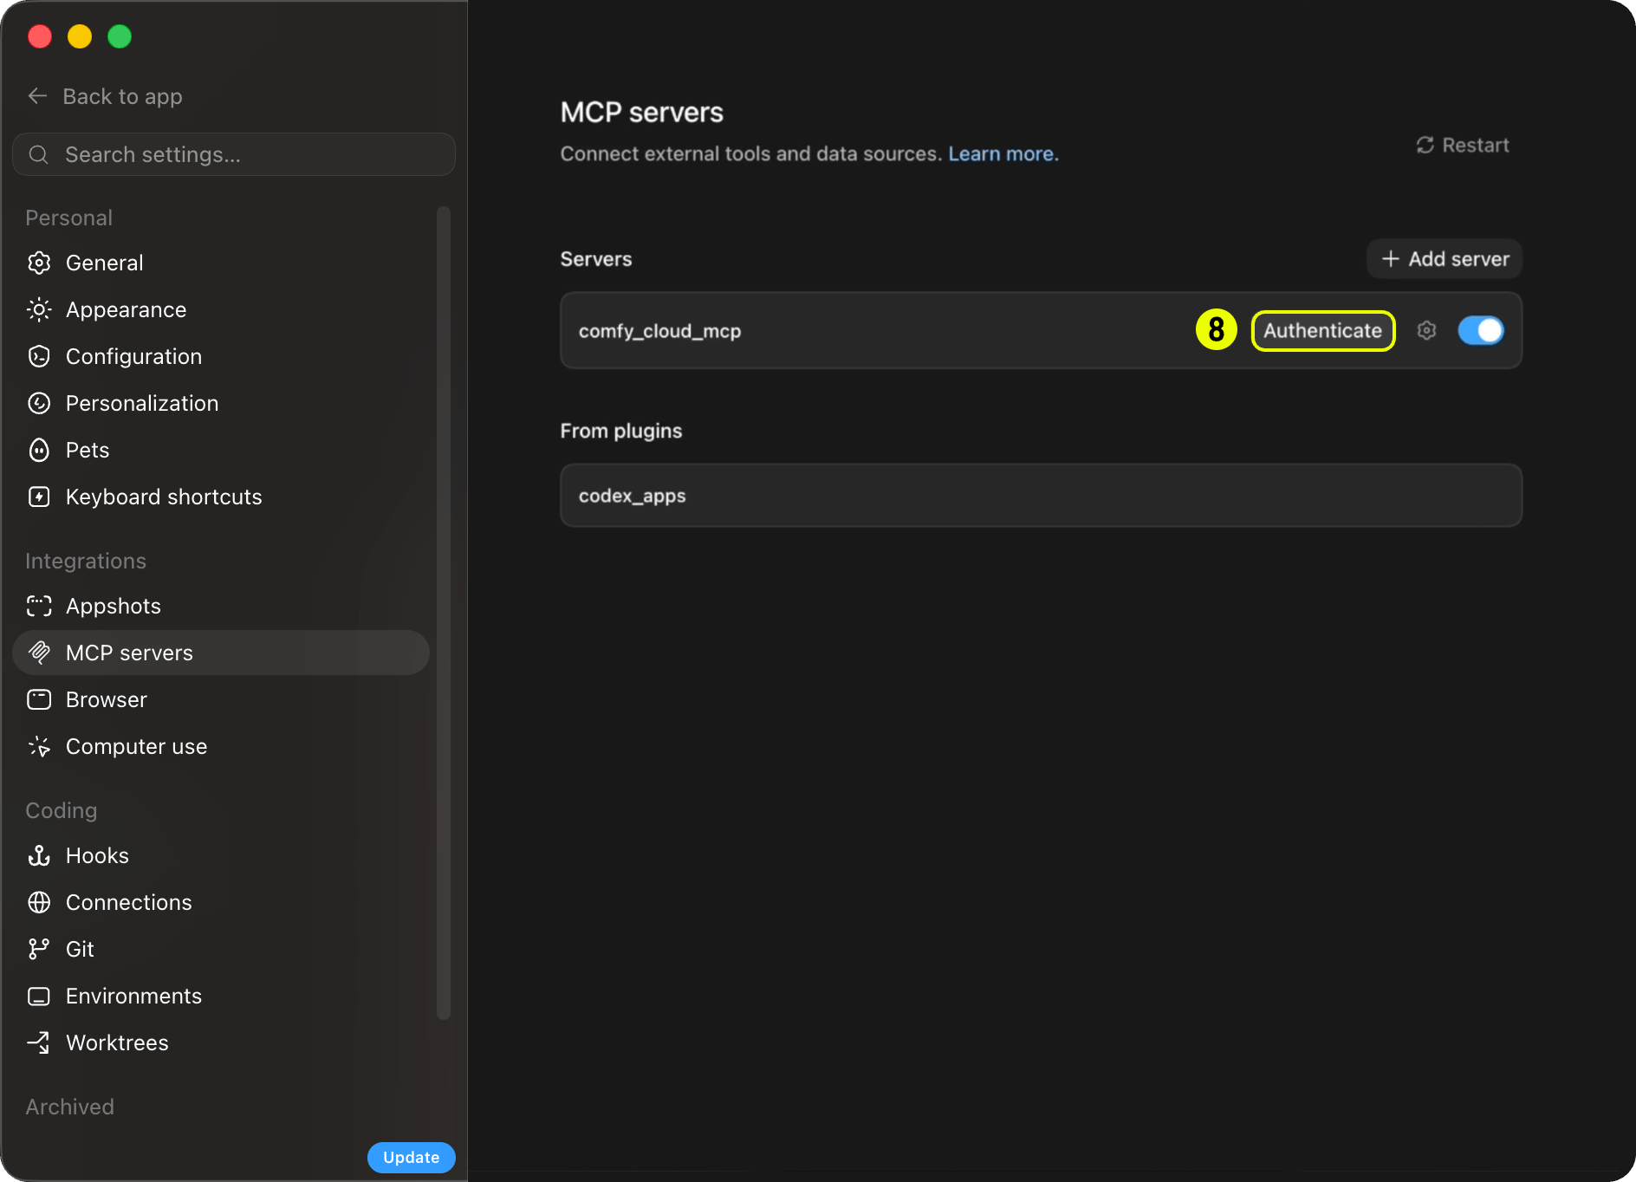The image size is (1636, 1182).
Task: Select Personalization in sidebar
Action: [x=221, y=403]
